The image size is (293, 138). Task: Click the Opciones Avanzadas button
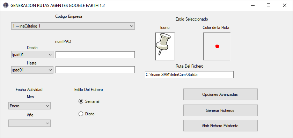(220, 94)
